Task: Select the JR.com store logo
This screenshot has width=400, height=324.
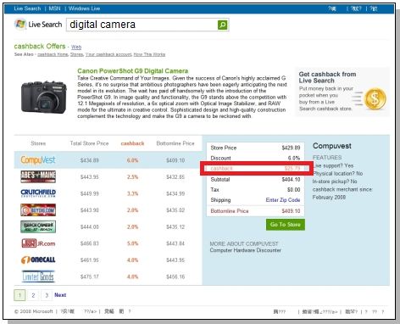Action: 38,243
